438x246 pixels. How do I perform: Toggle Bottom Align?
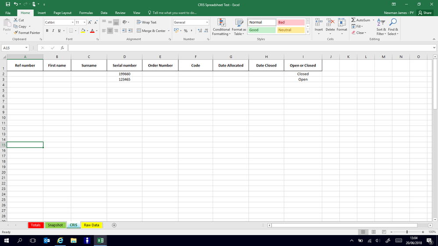116,22
